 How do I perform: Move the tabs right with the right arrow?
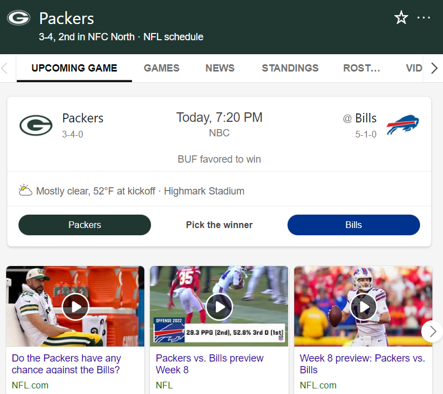(x=434, y=68)
